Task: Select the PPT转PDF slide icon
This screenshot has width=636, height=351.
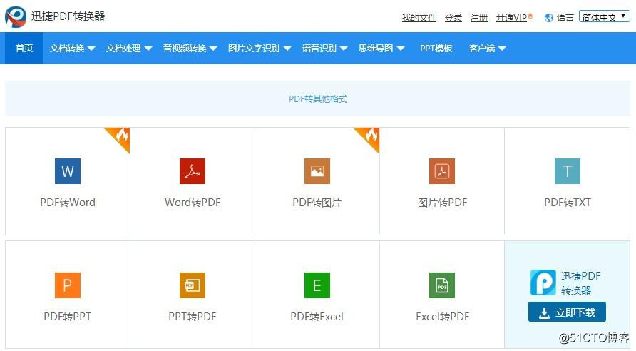Action: (x=193, y=285)
